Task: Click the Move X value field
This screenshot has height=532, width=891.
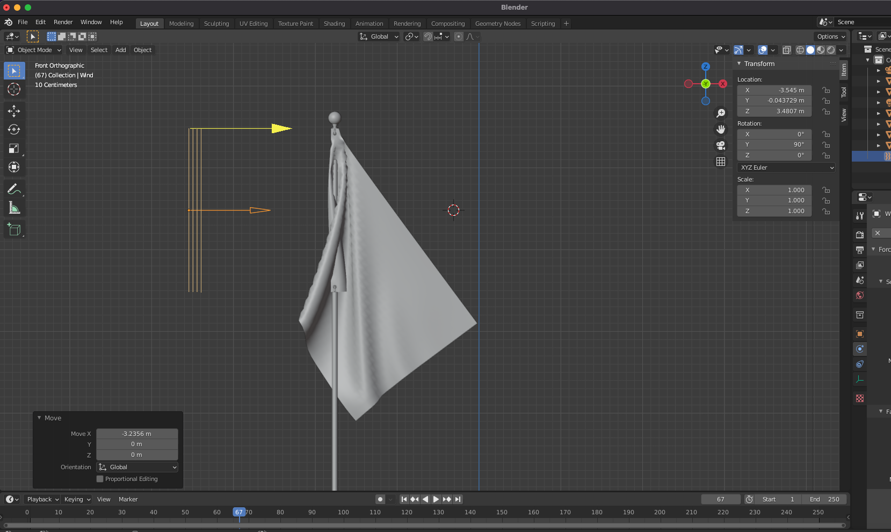Action: click(137, 434)
